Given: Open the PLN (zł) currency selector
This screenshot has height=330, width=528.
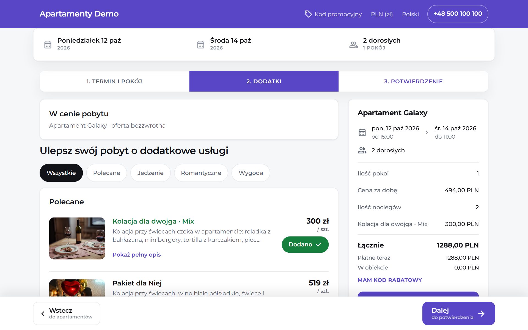Looking at the screenshot, I should pyautogui.click(x=382, y=14).
